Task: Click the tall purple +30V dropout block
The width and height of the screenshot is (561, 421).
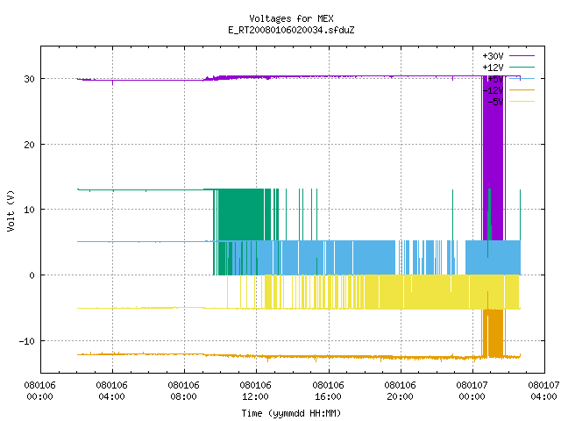Action: point(493,158)
